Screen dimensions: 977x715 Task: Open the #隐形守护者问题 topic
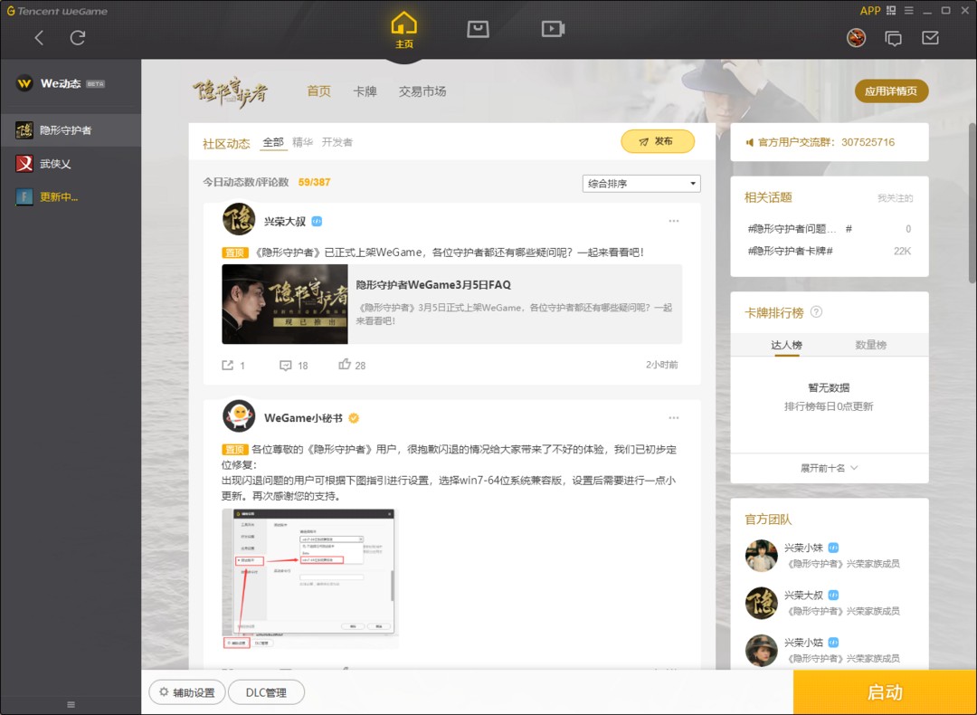click(800, 229)
